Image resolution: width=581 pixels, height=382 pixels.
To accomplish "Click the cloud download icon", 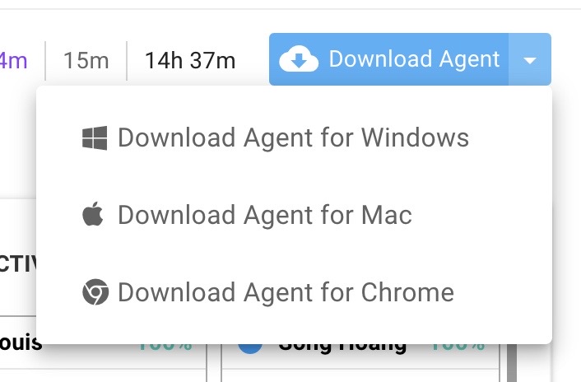I will tap(299, 59).
